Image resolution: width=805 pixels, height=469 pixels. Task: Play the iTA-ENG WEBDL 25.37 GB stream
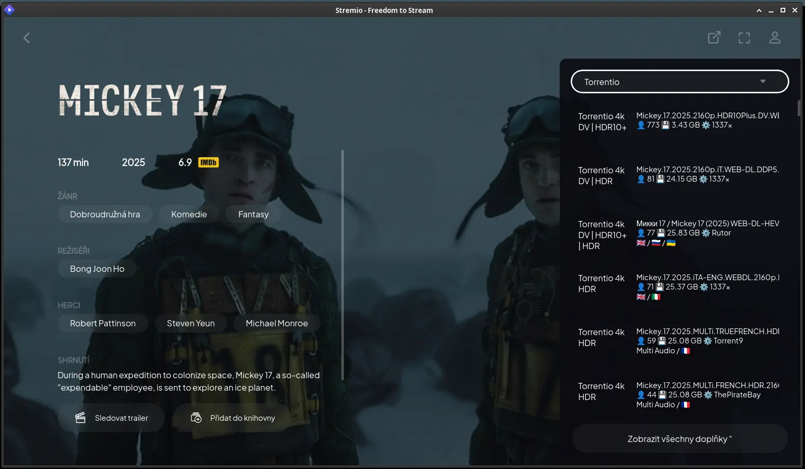click(x=679, y=286)
